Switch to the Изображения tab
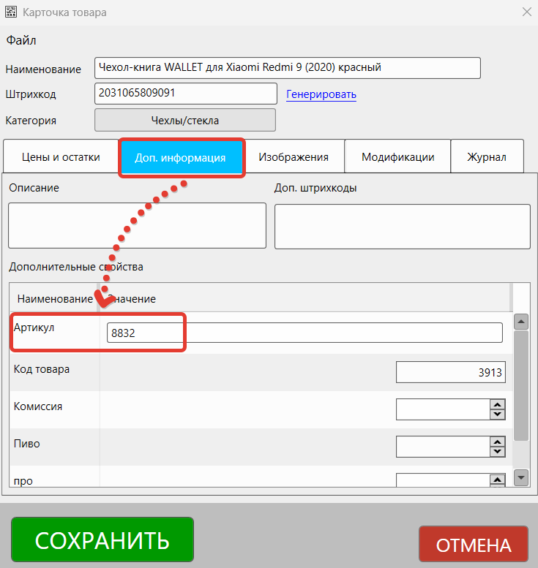 [293, 157]
